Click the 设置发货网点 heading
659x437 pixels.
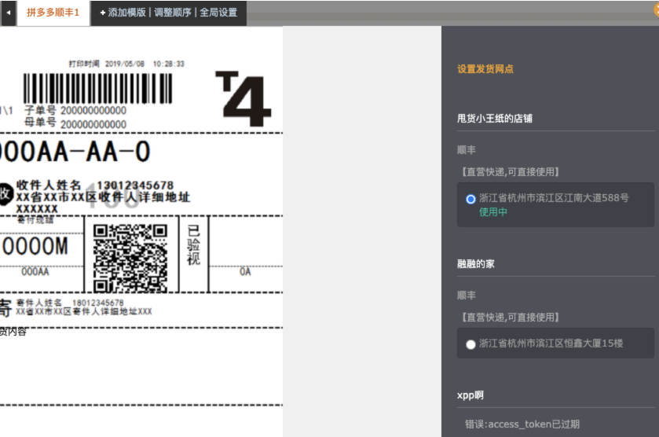click(x=485, y=69)
